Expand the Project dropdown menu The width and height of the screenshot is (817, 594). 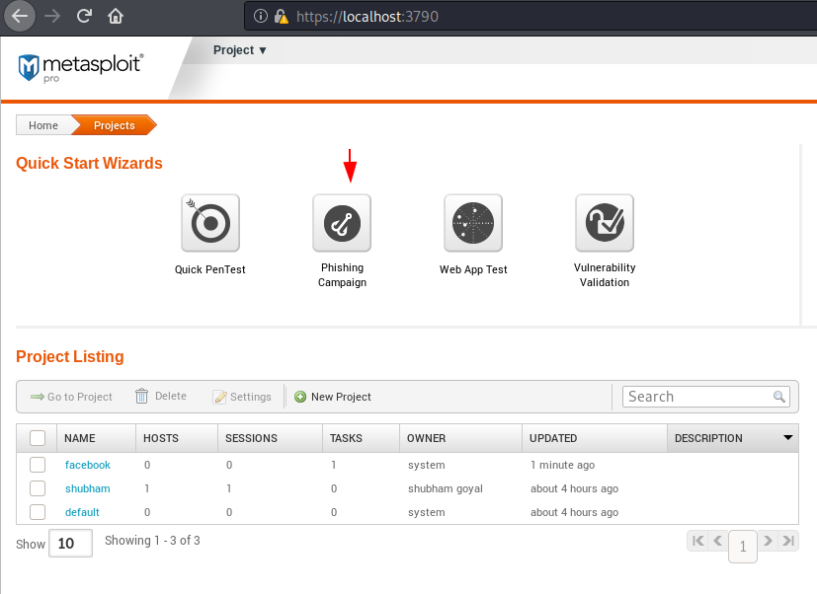[240, 50]
